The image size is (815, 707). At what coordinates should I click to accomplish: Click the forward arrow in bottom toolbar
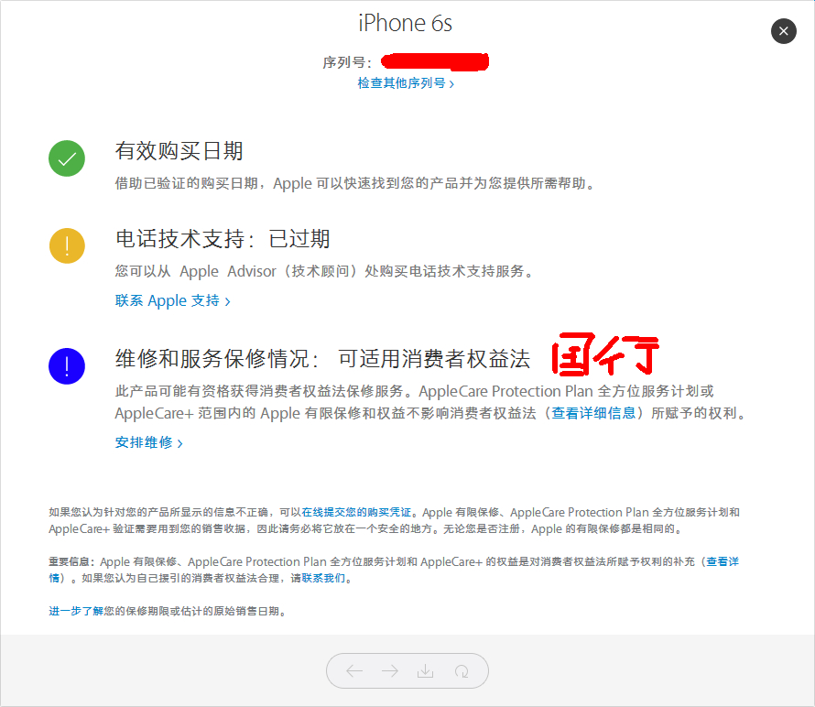390,671
